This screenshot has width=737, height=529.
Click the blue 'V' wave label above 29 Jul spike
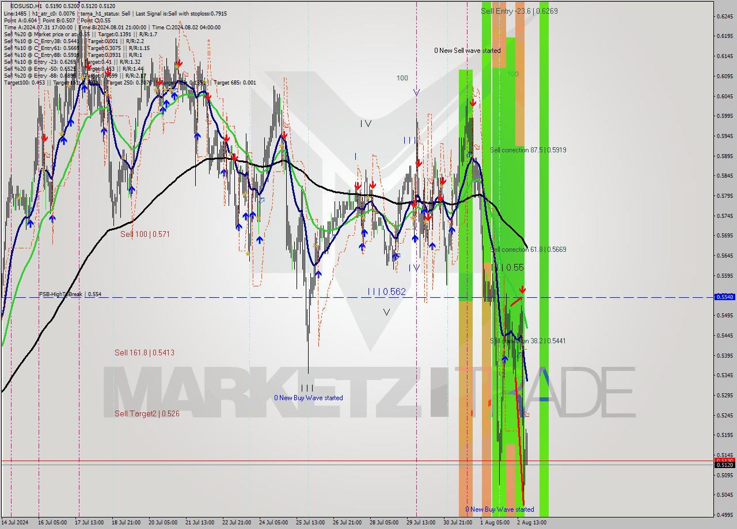416,92
